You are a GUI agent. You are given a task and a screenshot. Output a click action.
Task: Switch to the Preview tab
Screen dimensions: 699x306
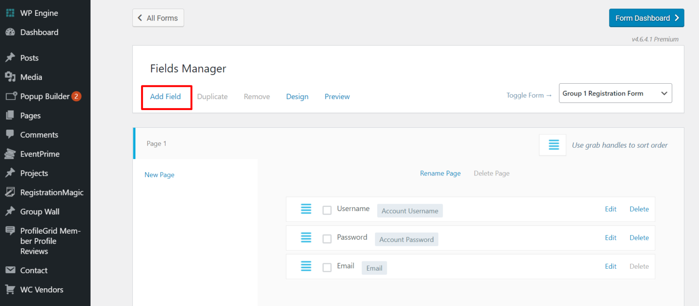pyautogui.click(x=337, y=96)
